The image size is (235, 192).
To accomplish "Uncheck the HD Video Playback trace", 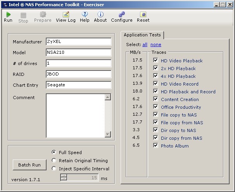I will pos(156,60).
